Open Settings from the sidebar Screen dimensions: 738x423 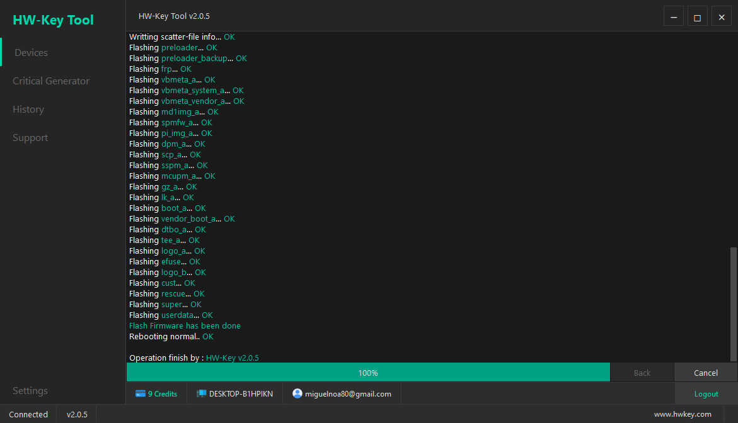point(30,390)
